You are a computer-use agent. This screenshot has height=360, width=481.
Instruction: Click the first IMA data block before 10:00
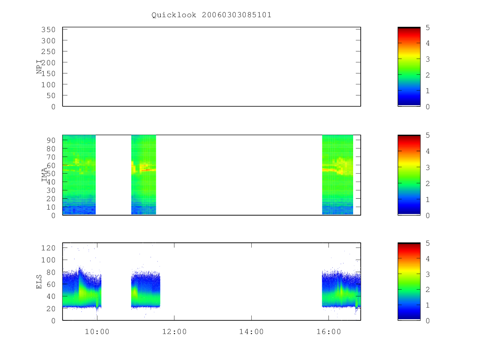[79, 175]
